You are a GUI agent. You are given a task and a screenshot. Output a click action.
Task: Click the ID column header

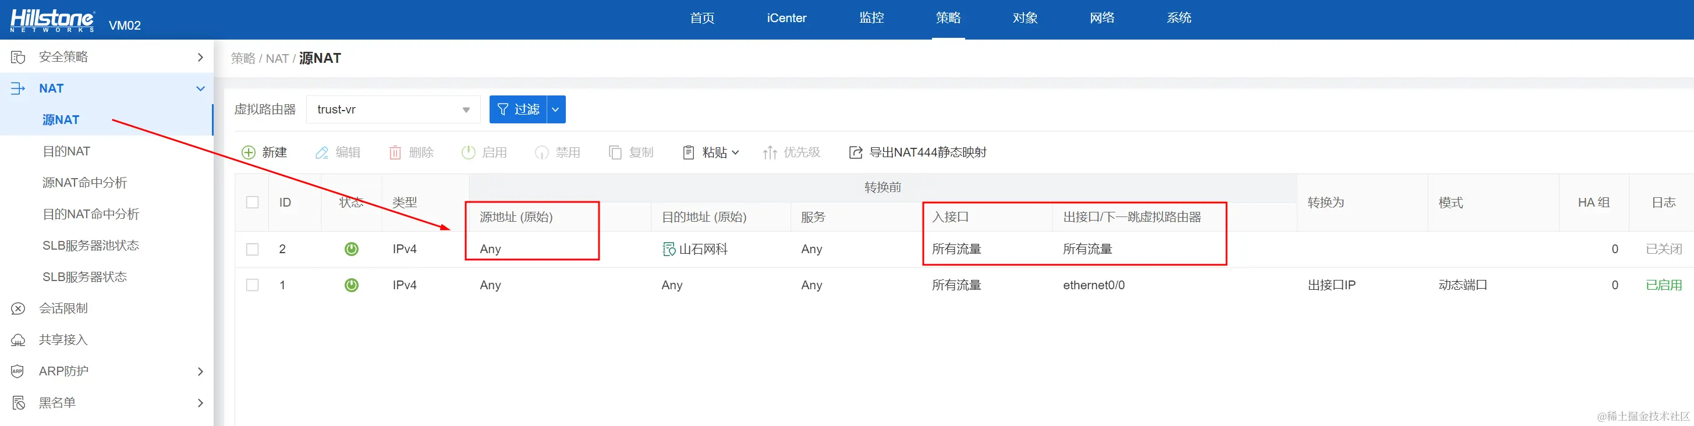285,203
